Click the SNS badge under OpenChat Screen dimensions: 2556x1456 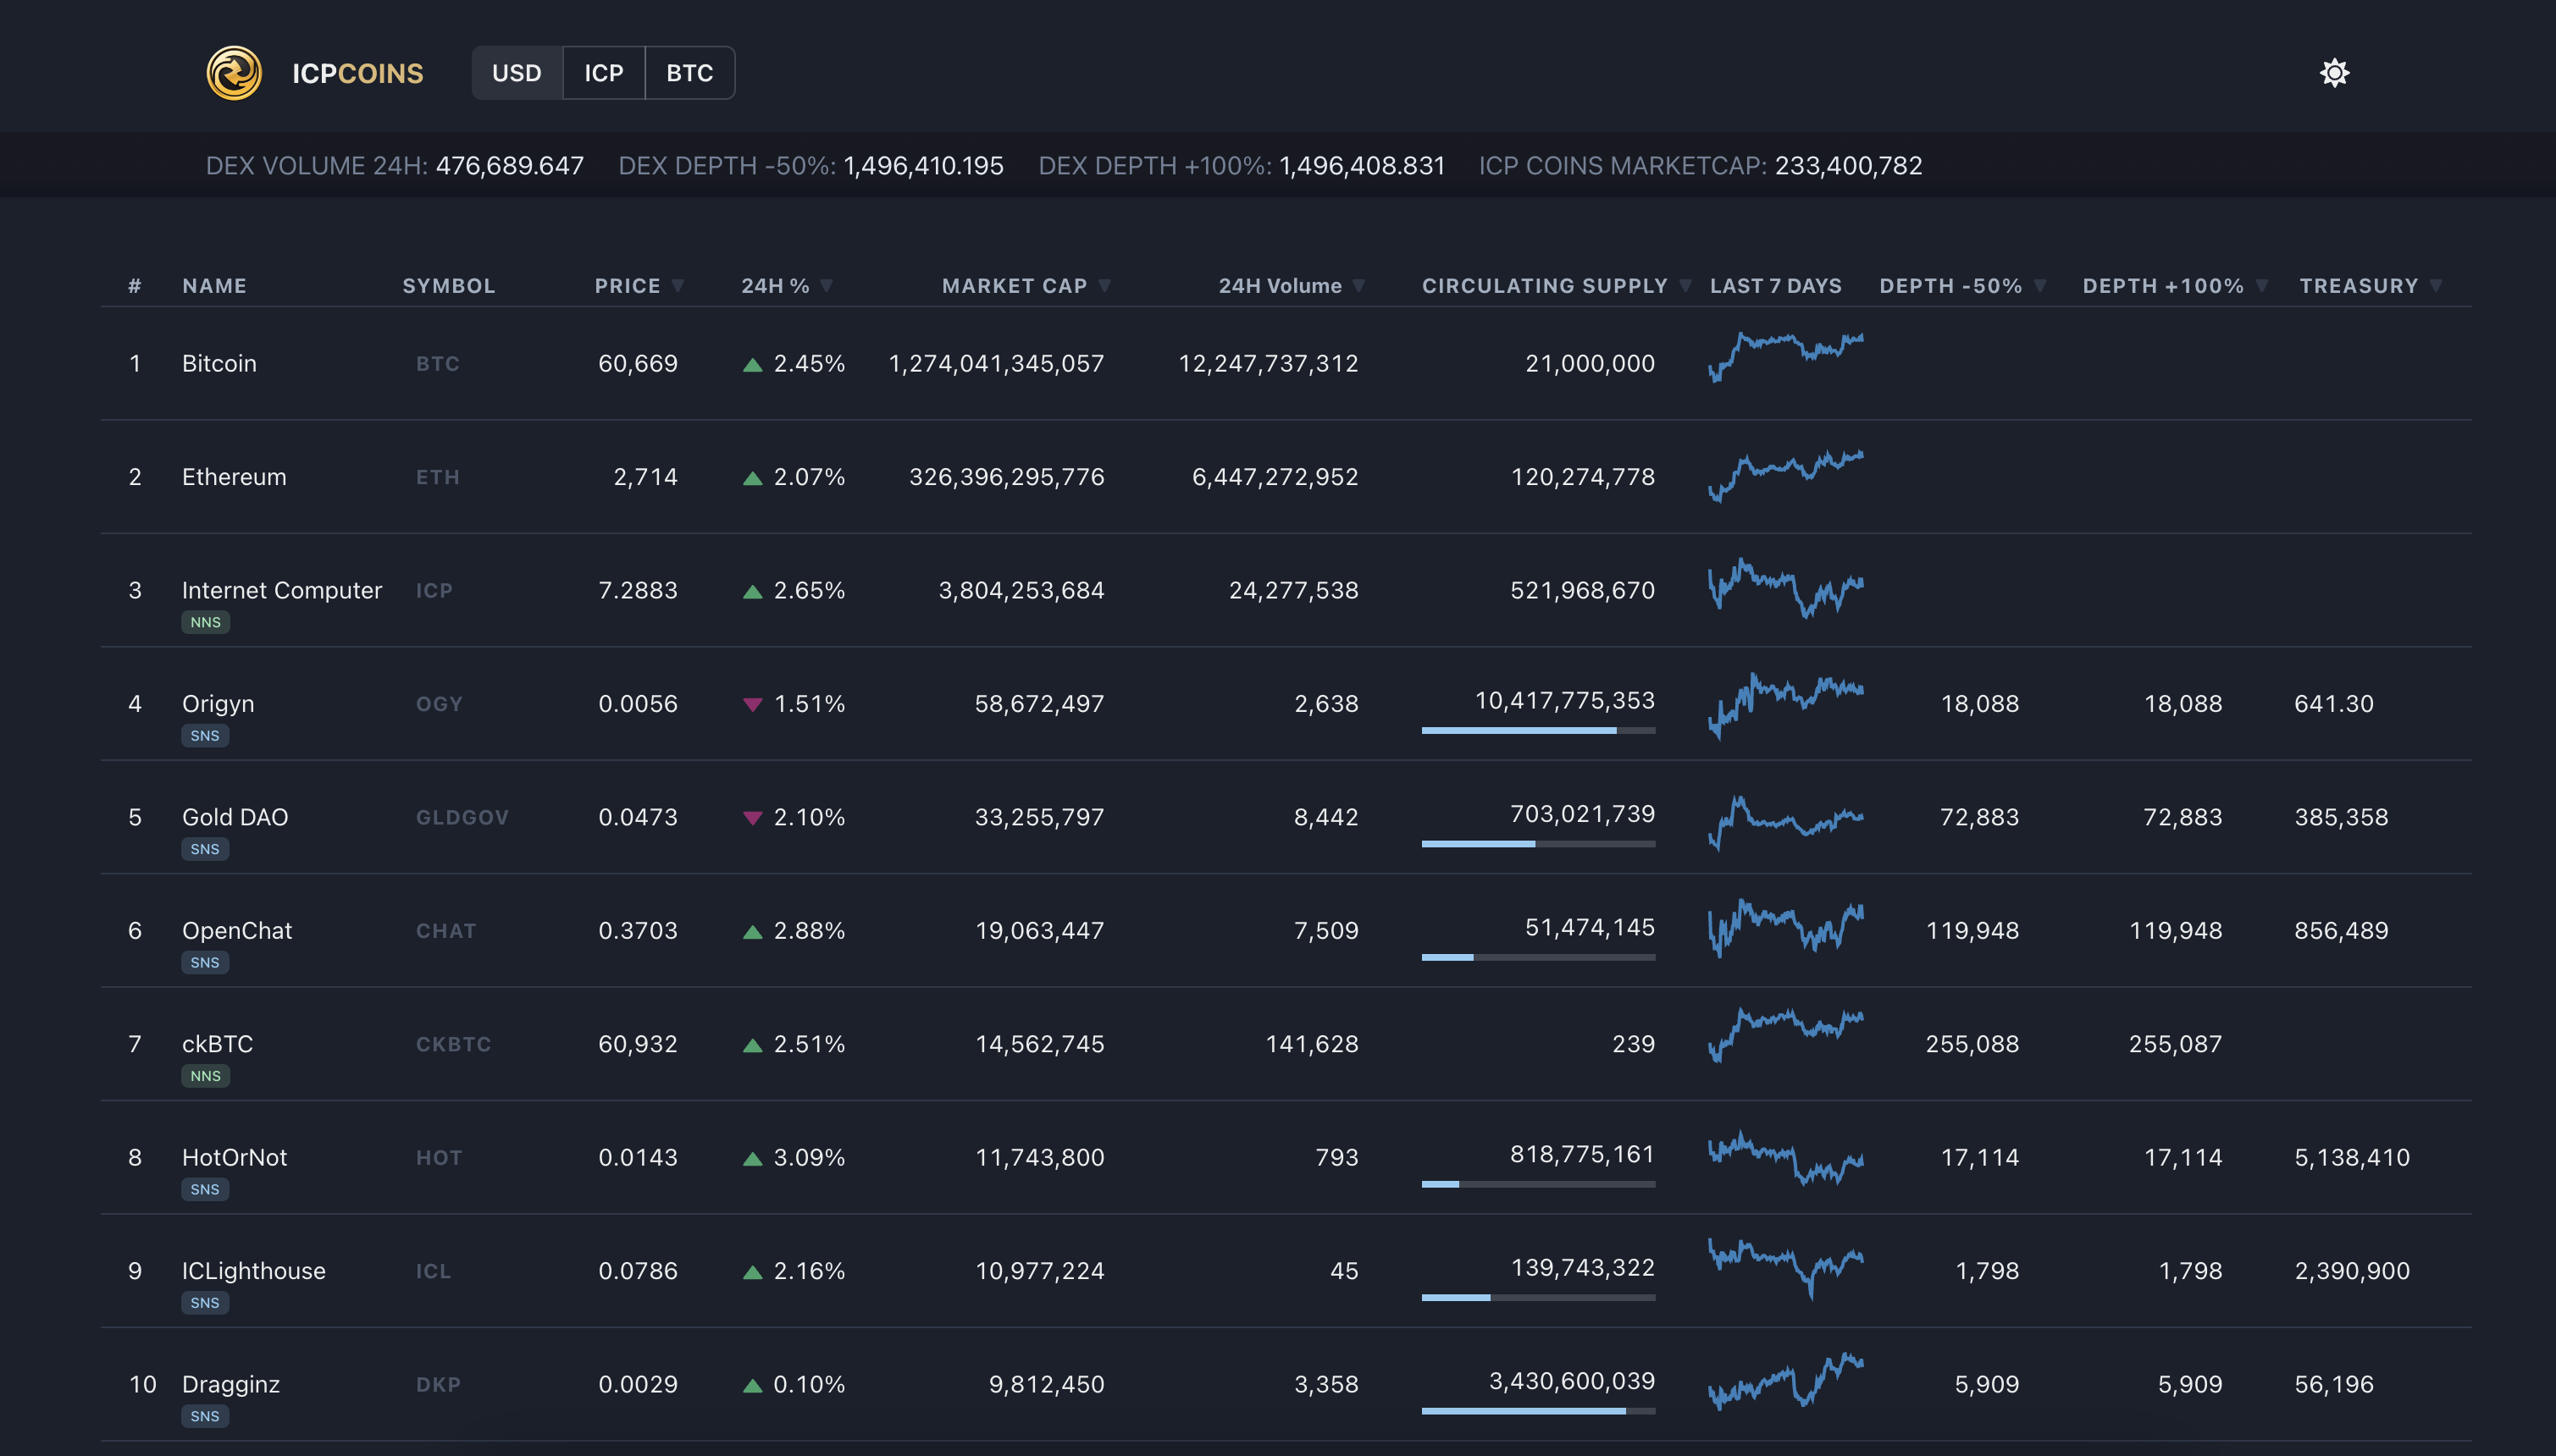205,963
